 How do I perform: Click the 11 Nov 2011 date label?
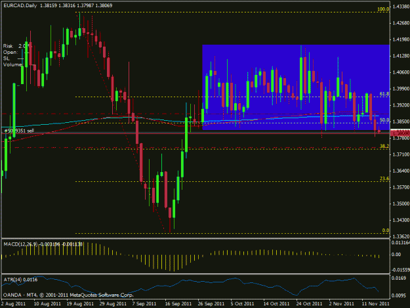pos(375,304)
